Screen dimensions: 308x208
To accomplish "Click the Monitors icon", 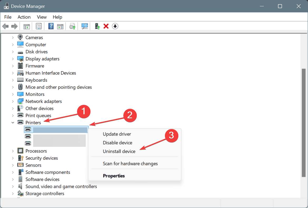I will click(x=20, y=94).
